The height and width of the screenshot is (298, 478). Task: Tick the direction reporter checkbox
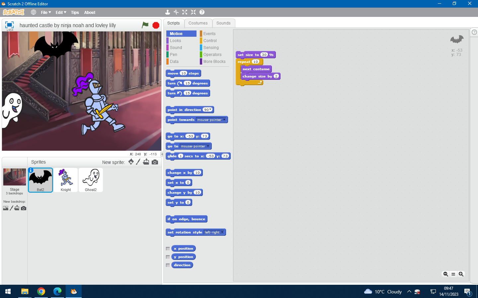click(x=168, y=265)
